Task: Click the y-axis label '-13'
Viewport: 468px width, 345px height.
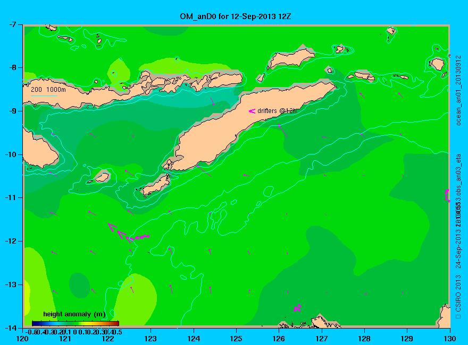Action: click(x=11, y=284)
